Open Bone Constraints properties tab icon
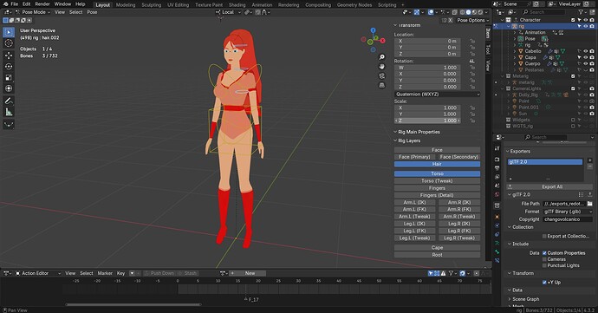The width and height of the screenshot is (598, 313). click(x=497, y=260)
